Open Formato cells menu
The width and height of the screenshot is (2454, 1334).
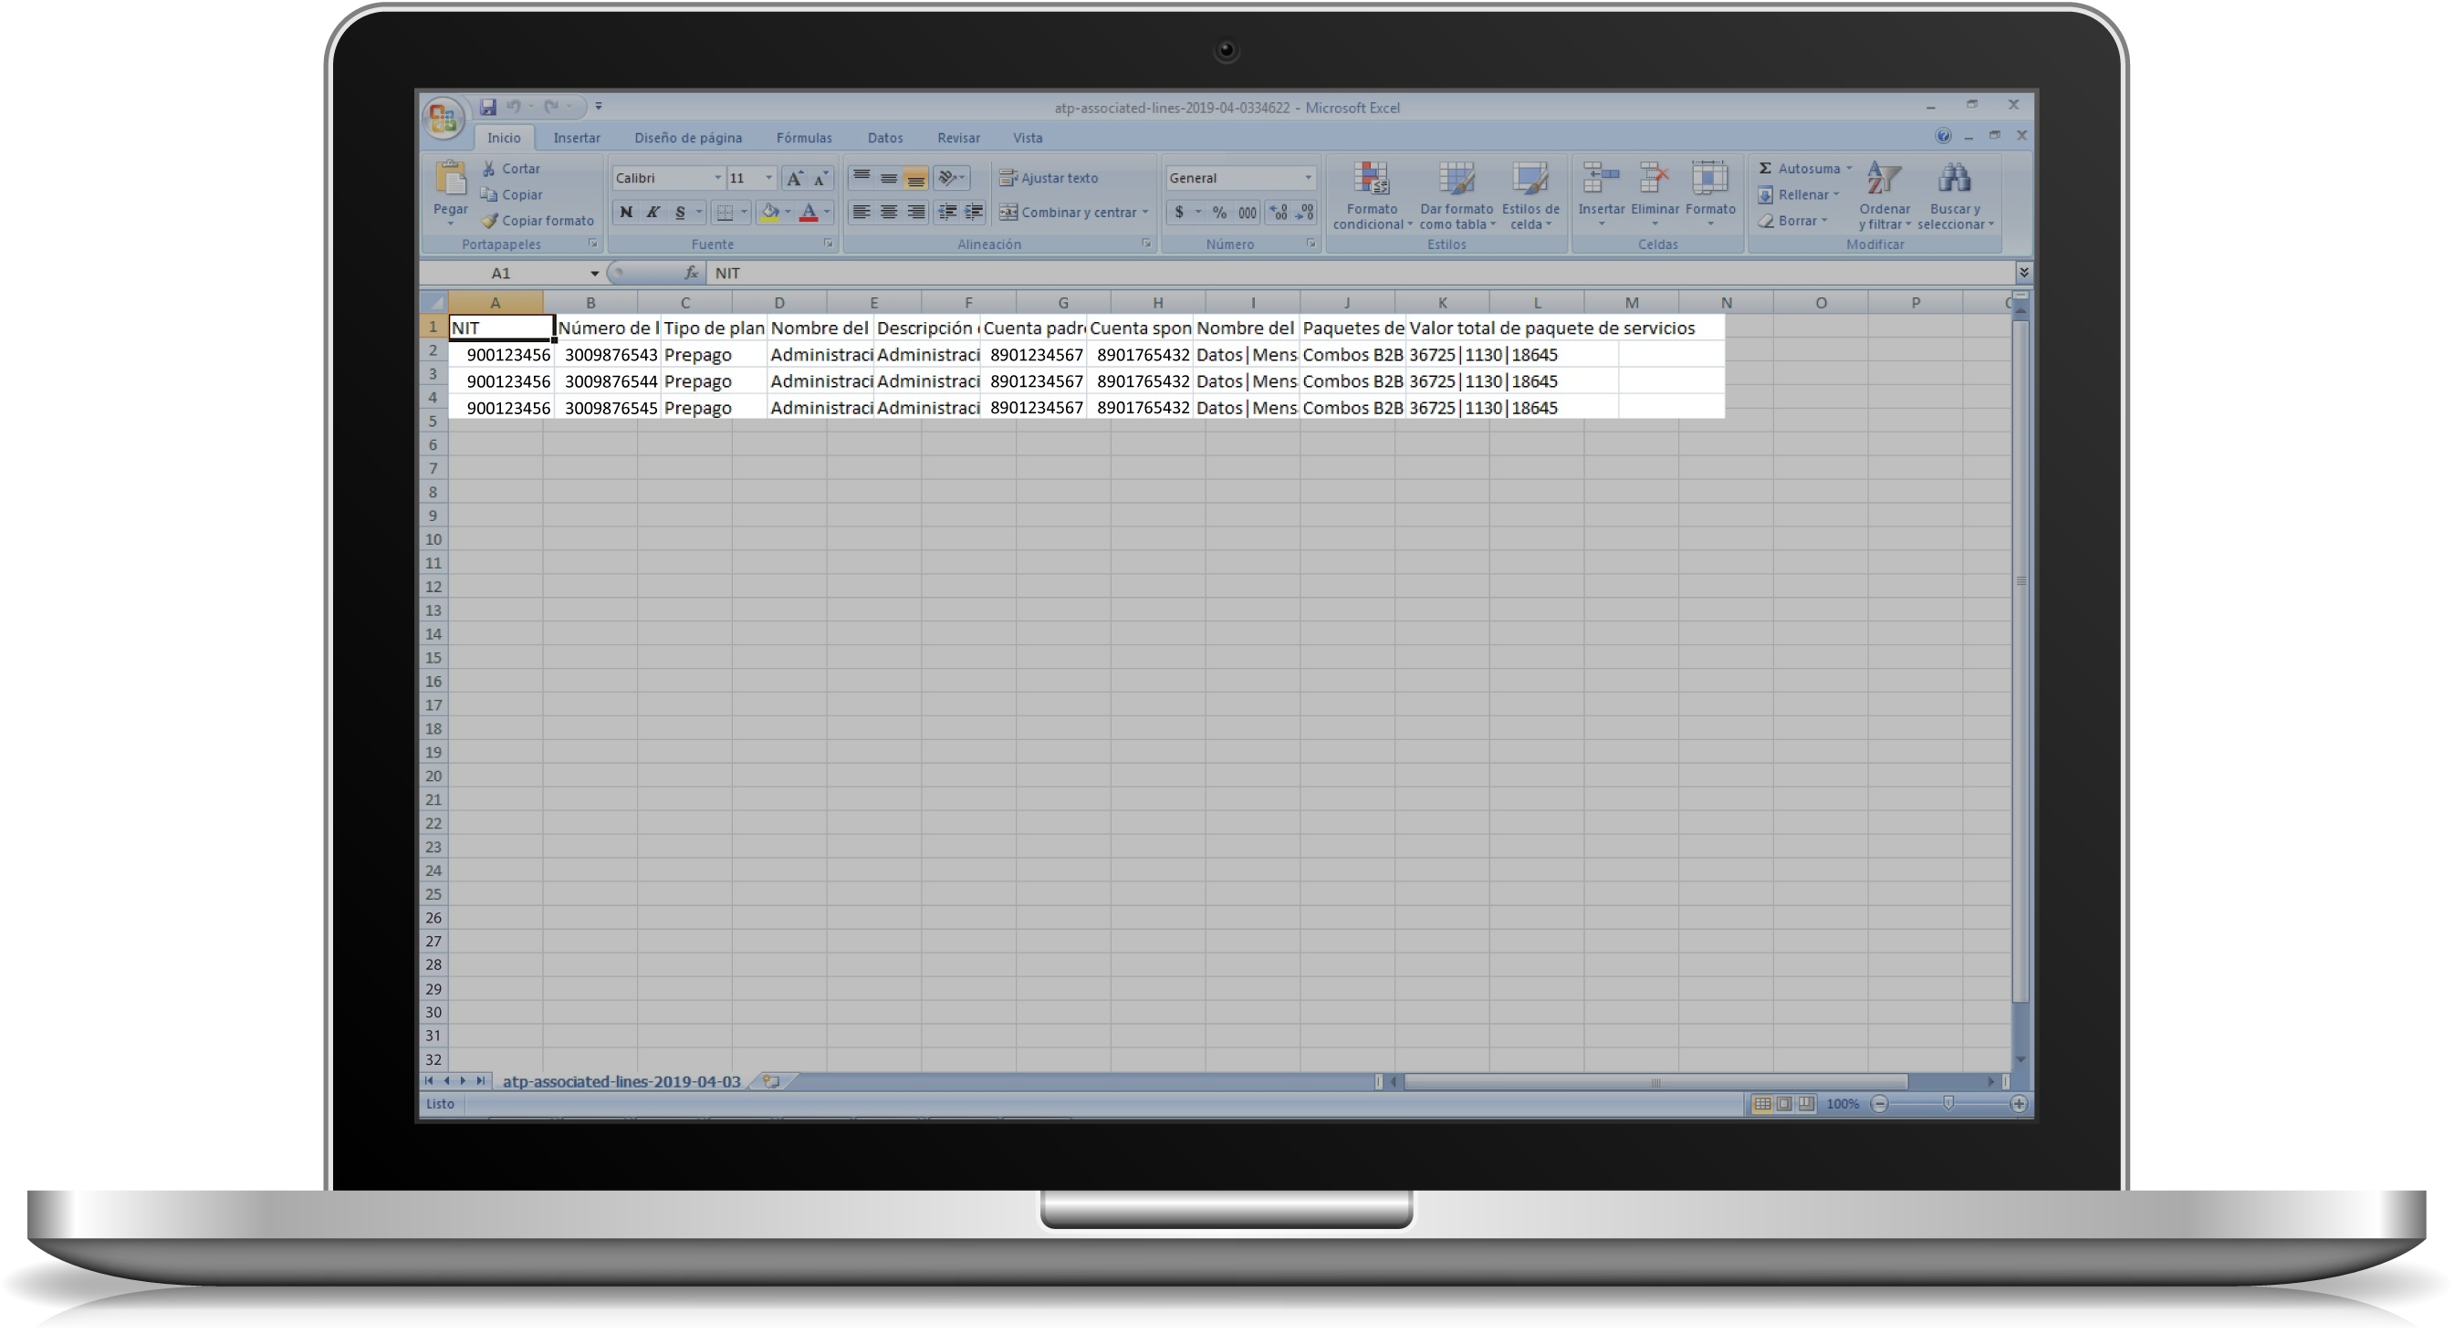tap(1710, 195)
